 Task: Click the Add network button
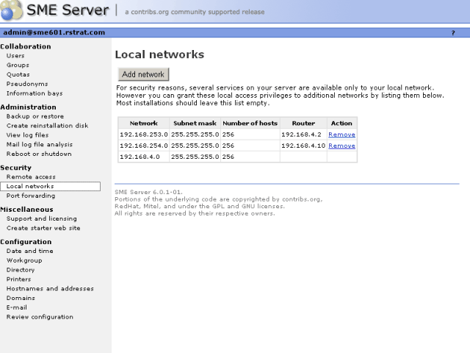click(x=143, y=74)
